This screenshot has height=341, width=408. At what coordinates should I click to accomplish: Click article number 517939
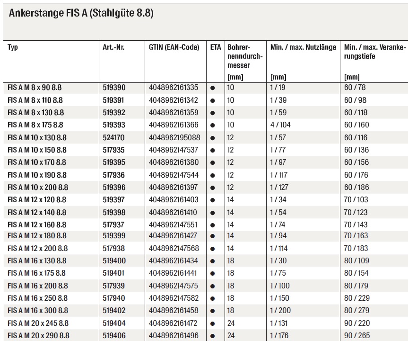click(x=114, y=286)
